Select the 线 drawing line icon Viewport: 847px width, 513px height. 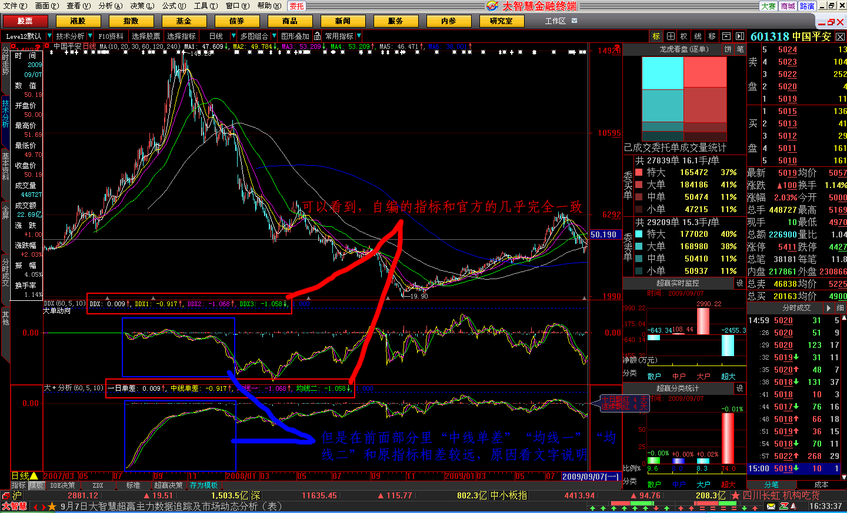(698, 36)
